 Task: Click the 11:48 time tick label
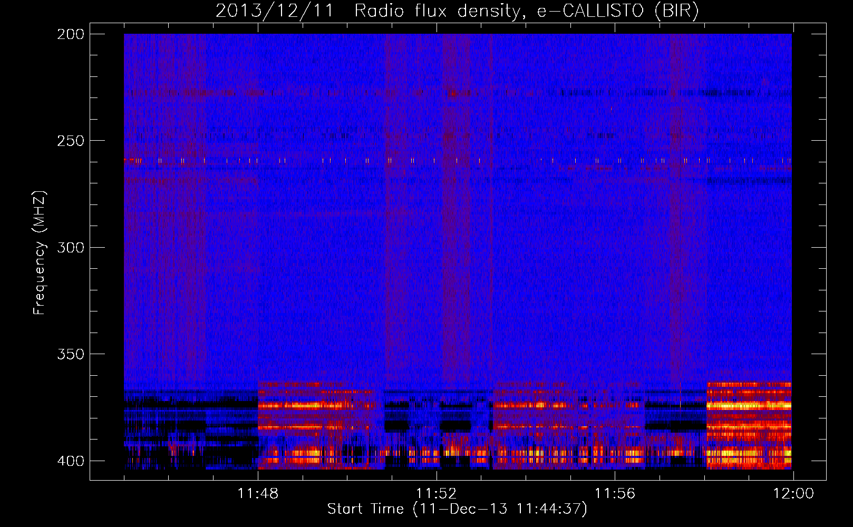point(258,494)
